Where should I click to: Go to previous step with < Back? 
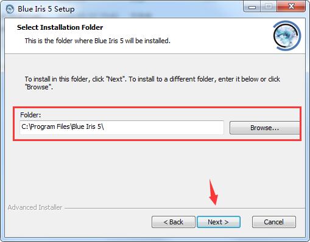point(174,222)
